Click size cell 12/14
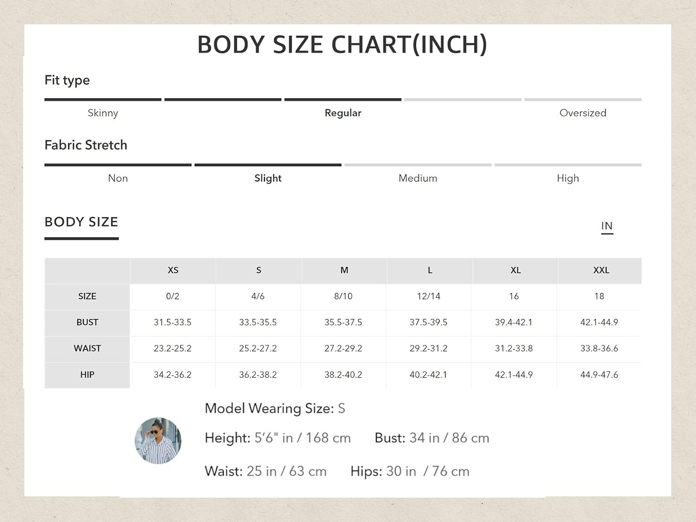Viewport: 696px width, 522px height. click(429, 296)
